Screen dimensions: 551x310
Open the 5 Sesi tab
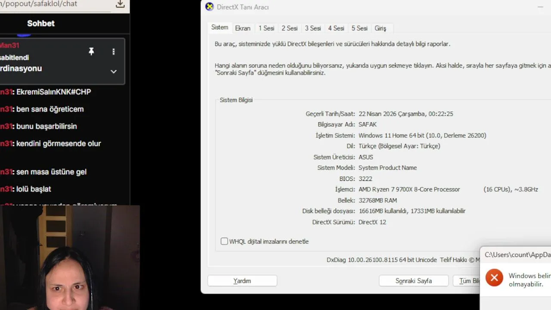[x=359, y=28]
